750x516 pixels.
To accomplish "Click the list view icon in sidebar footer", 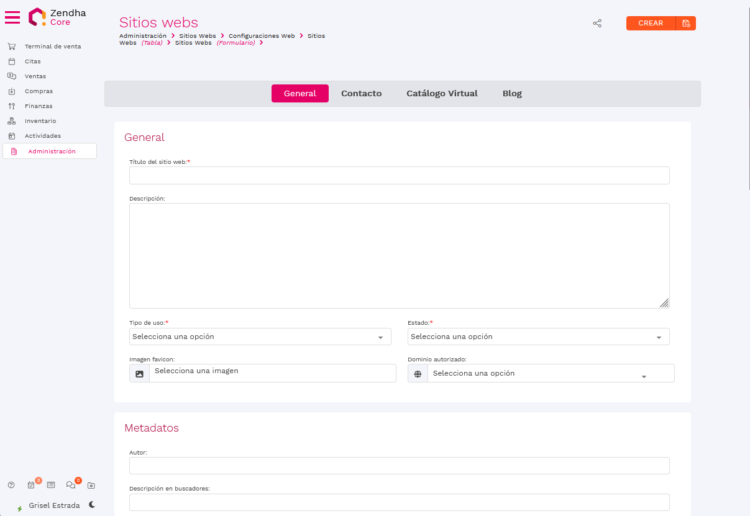I will pos(51,485).
